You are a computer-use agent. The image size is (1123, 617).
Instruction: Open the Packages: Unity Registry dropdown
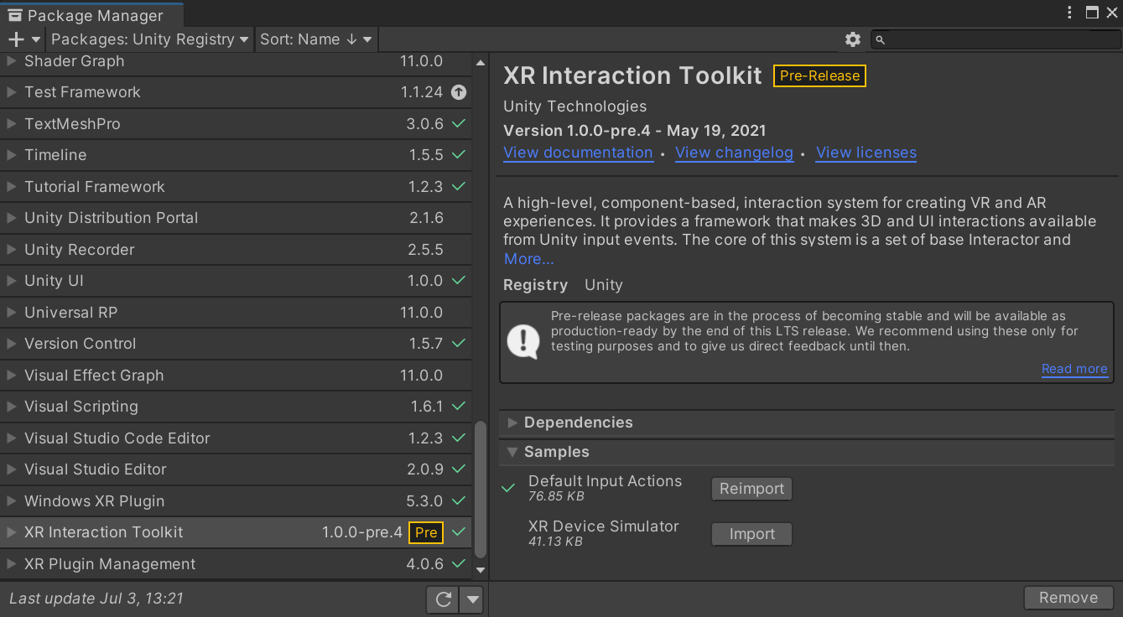[150, 39]
